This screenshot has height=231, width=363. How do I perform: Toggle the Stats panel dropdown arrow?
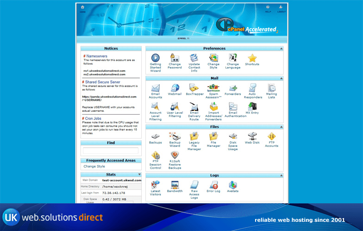click(x=139, y=175)
